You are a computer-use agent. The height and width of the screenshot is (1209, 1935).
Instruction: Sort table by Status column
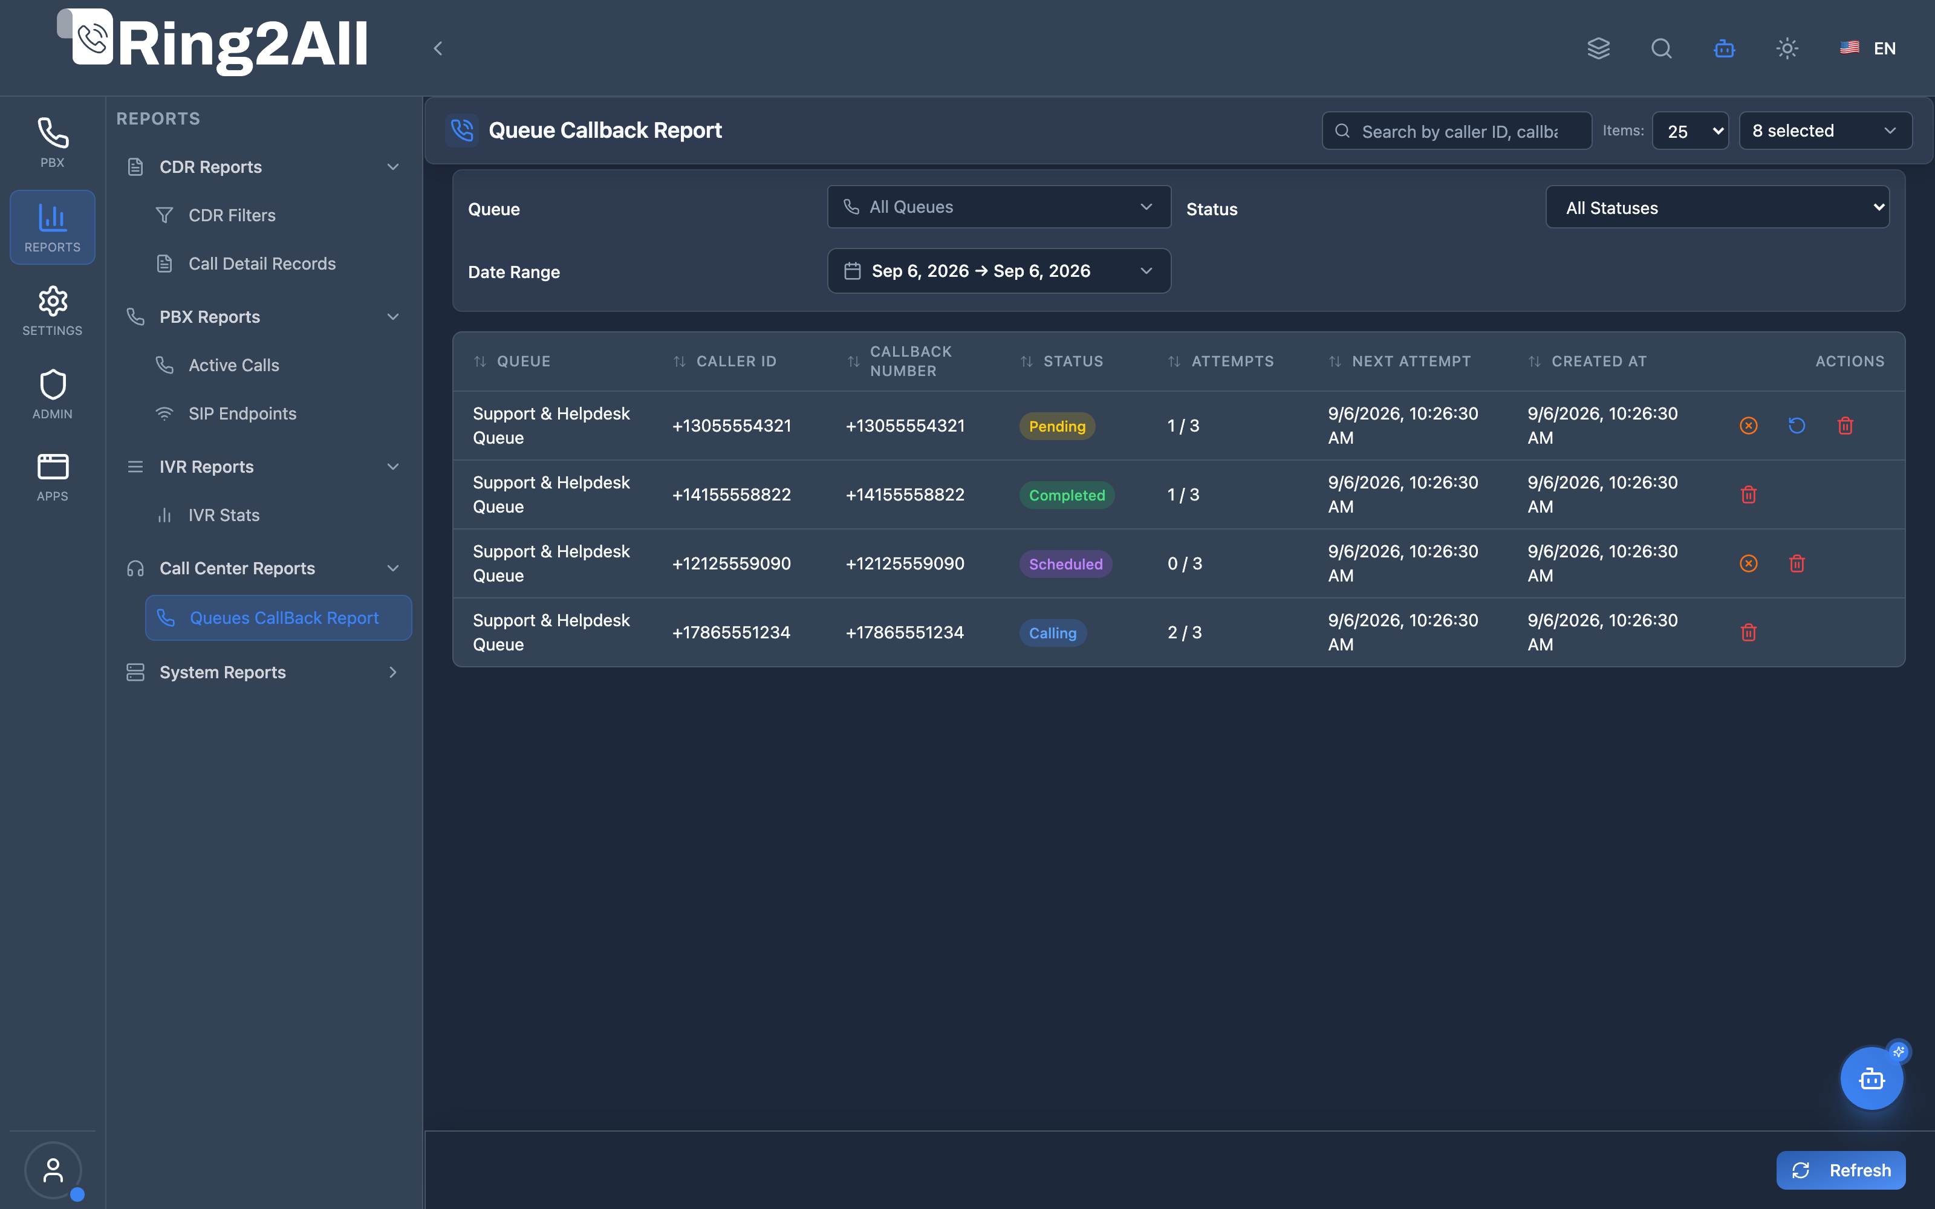point(1062,361)
